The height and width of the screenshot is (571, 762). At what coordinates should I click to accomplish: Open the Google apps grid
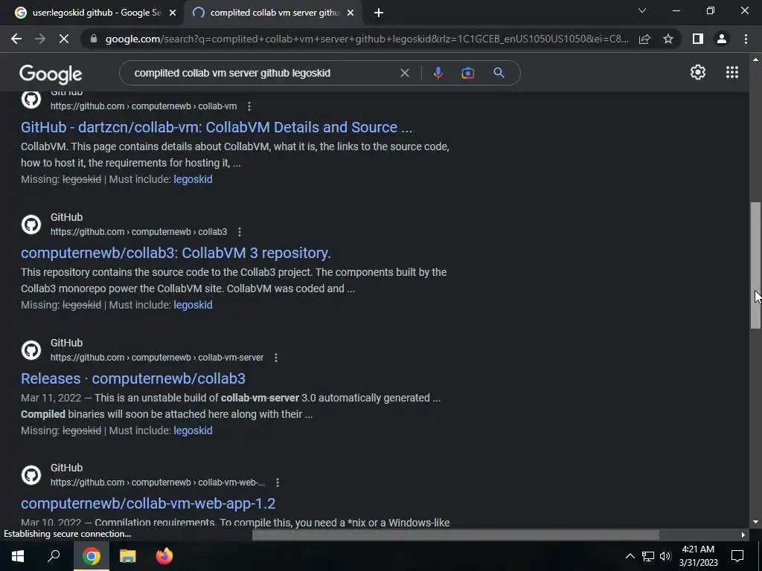point(732,72)
